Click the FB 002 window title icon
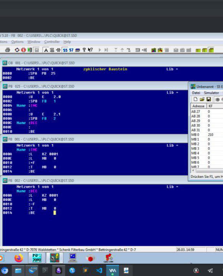 (x=5, y=181)
